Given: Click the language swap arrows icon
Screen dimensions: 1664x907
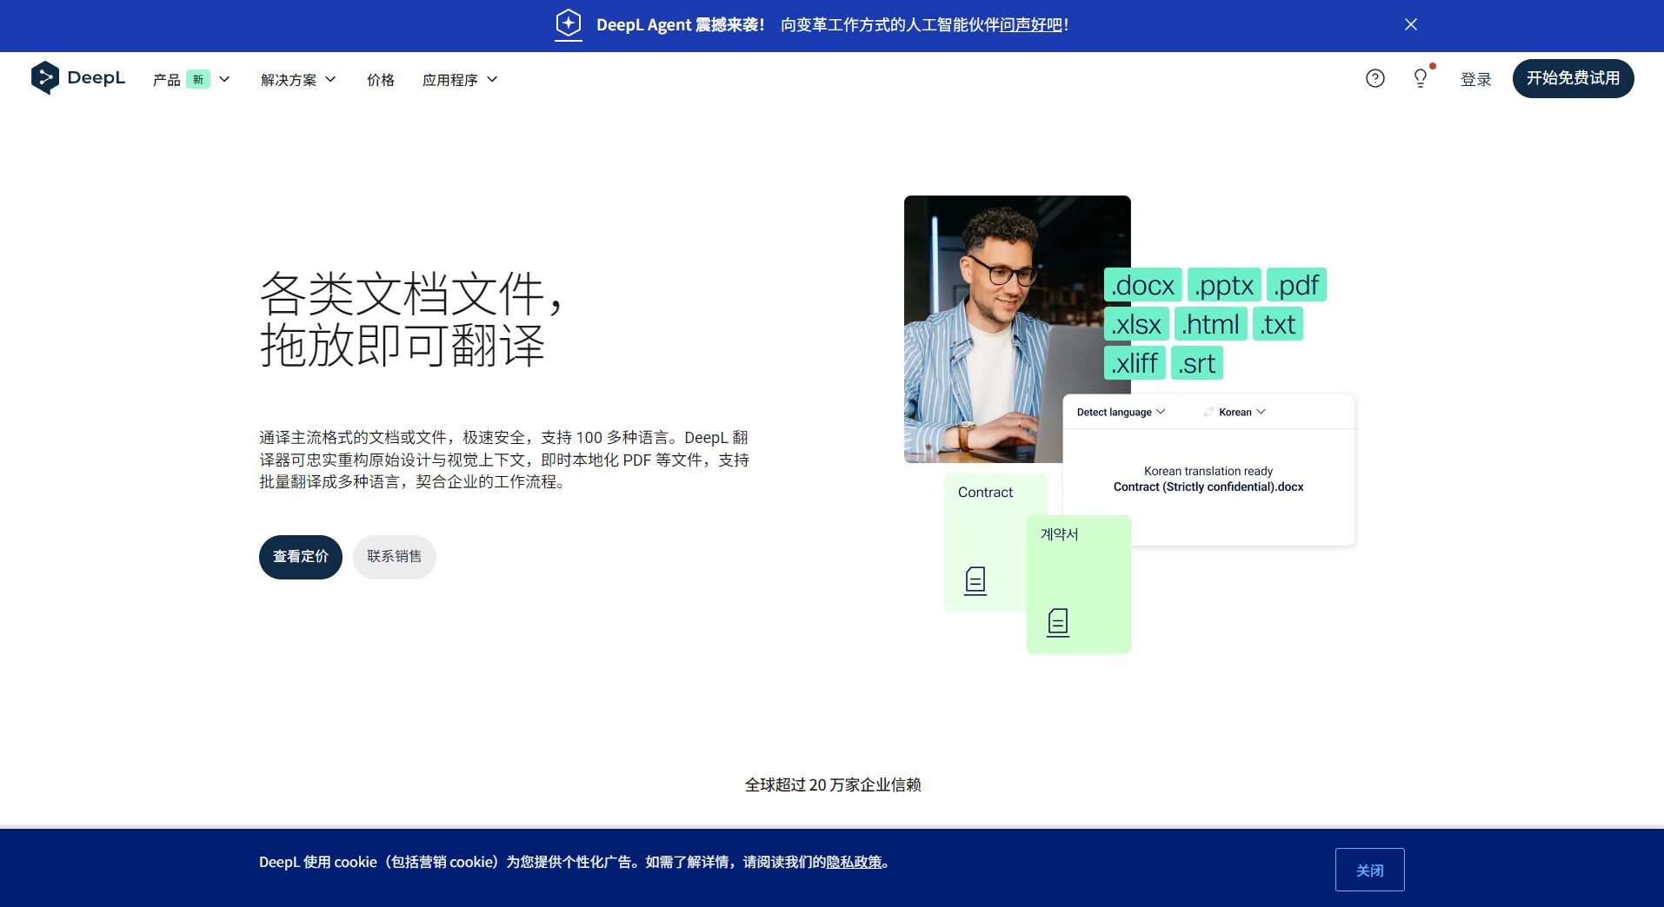Looking at the screenshot, I should tap(1208, 412).
